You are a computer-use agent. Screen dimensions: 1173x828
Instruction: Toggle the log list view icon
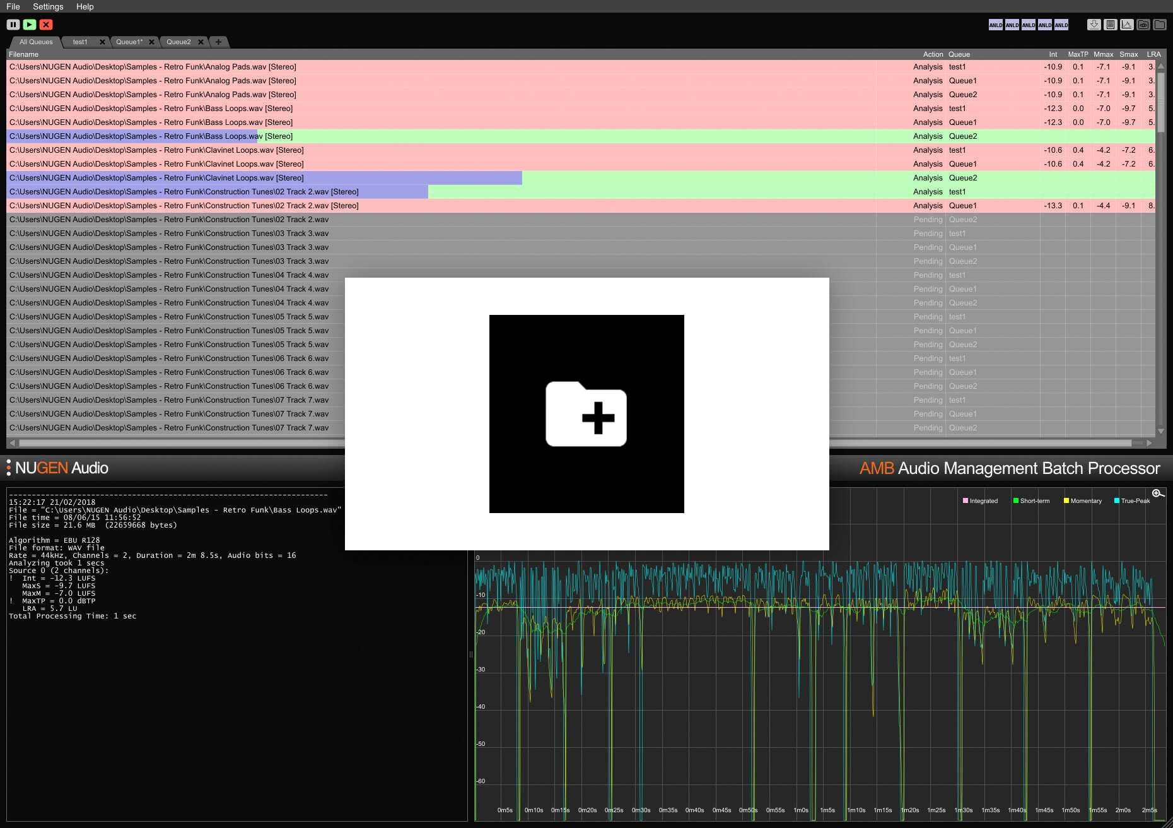[x=1111, y=25]
